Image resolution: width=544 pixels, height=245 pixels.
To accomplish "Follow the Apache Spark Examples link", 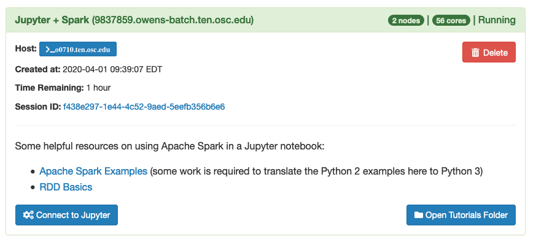I will pos(93,171).
